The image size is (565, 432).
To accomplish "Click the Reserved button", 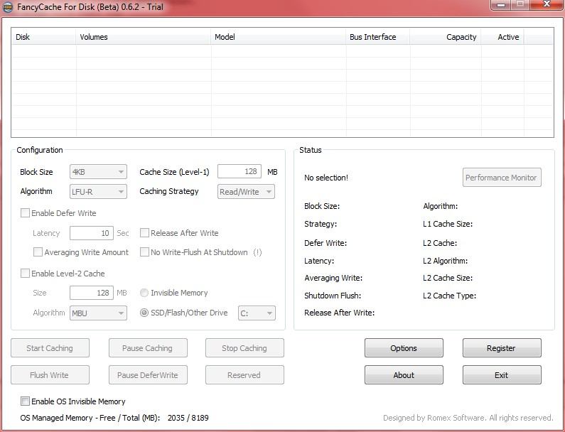I will 244,375.
